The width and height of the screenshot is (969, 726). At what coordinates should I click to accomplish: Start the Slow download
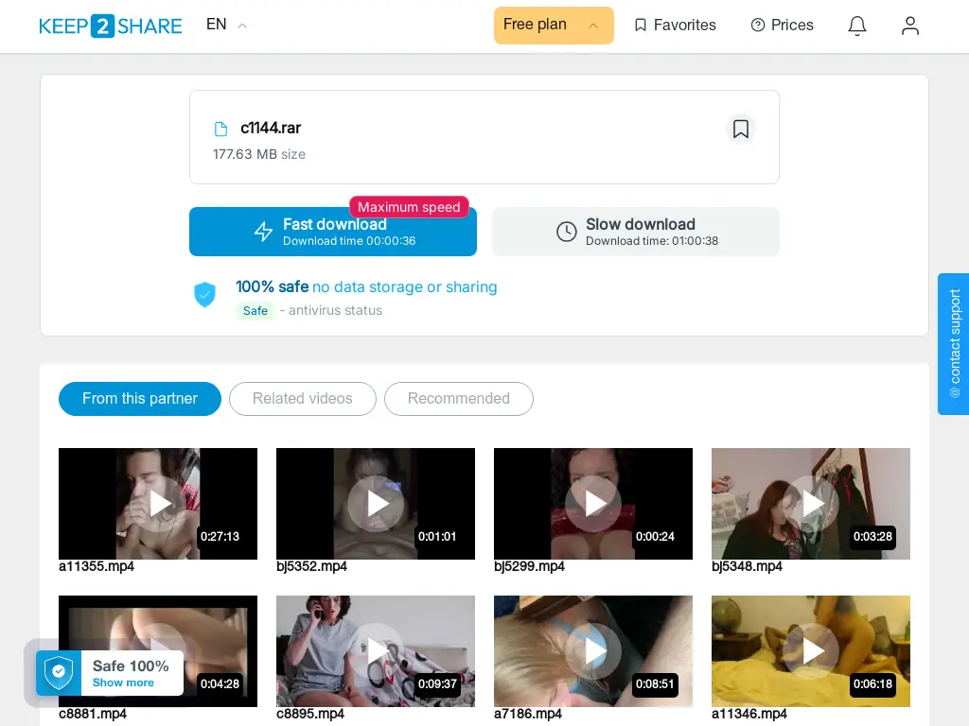pyautogui.click(x=635, y=232)
